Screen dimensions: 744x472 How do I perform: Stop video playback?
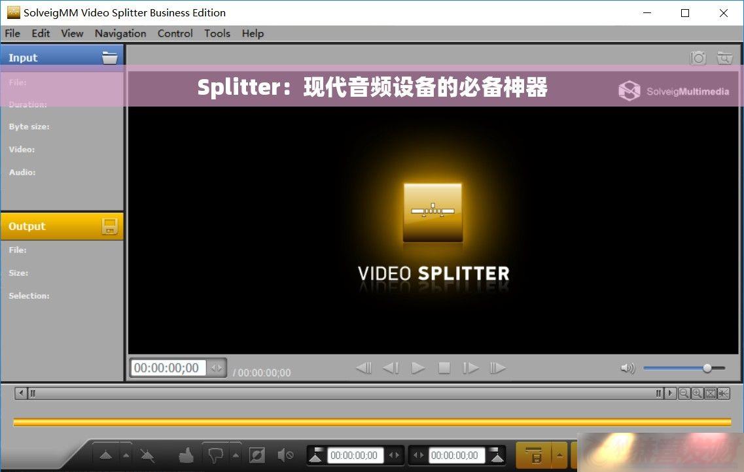tap(444, 368)
